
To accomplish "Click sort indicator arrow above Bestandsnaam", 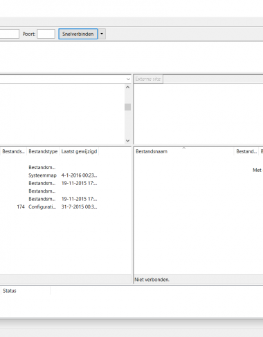I will pos(184,148).
